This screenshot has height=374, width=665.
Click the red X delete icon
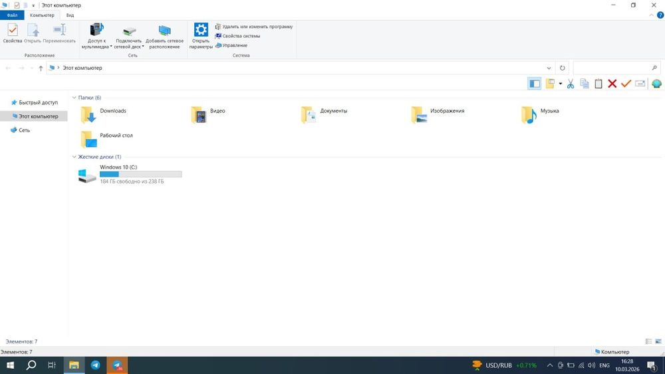coord(612,84)
